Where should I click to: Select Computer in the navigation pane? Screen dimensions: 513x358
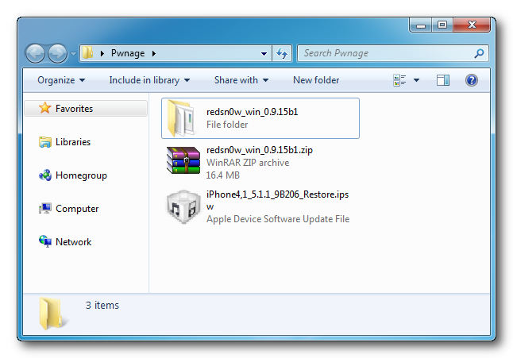(x=77, y=209)
